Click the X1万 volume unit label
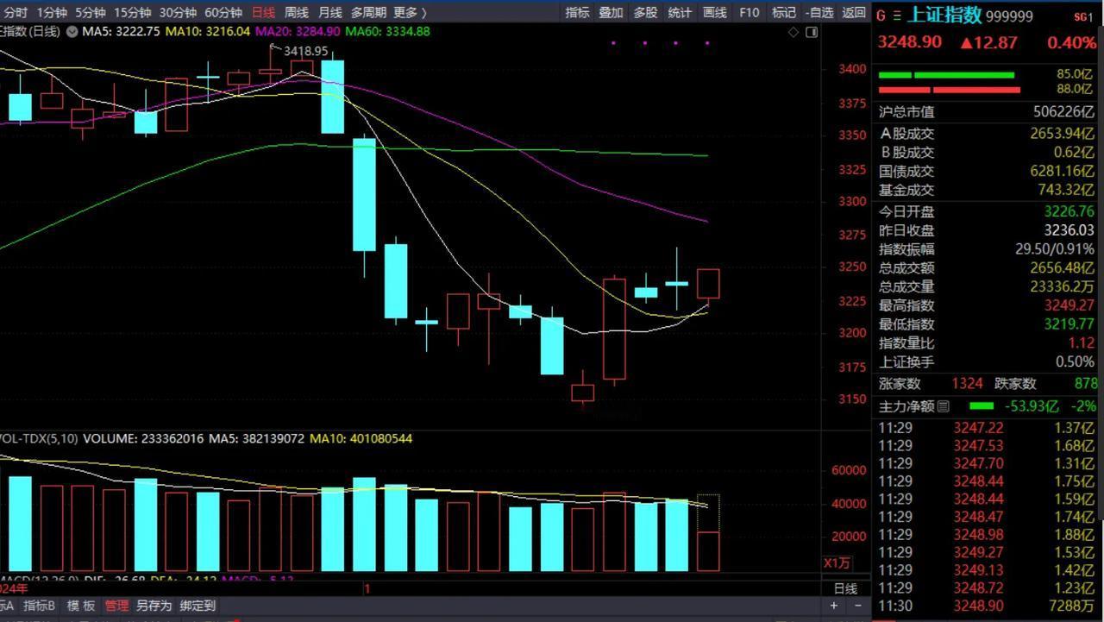 click(837, 562)
